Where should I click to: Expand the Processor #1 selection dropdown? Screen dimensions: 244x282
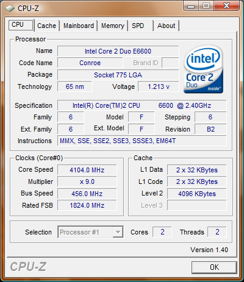[x=118, y=232]
